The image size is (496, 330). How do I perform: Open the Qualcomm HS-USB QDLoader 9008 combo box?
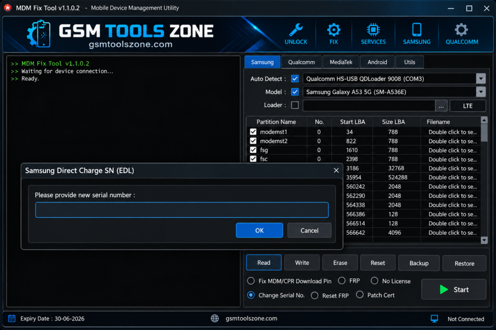pyautogui.click(x=394, y=79)
